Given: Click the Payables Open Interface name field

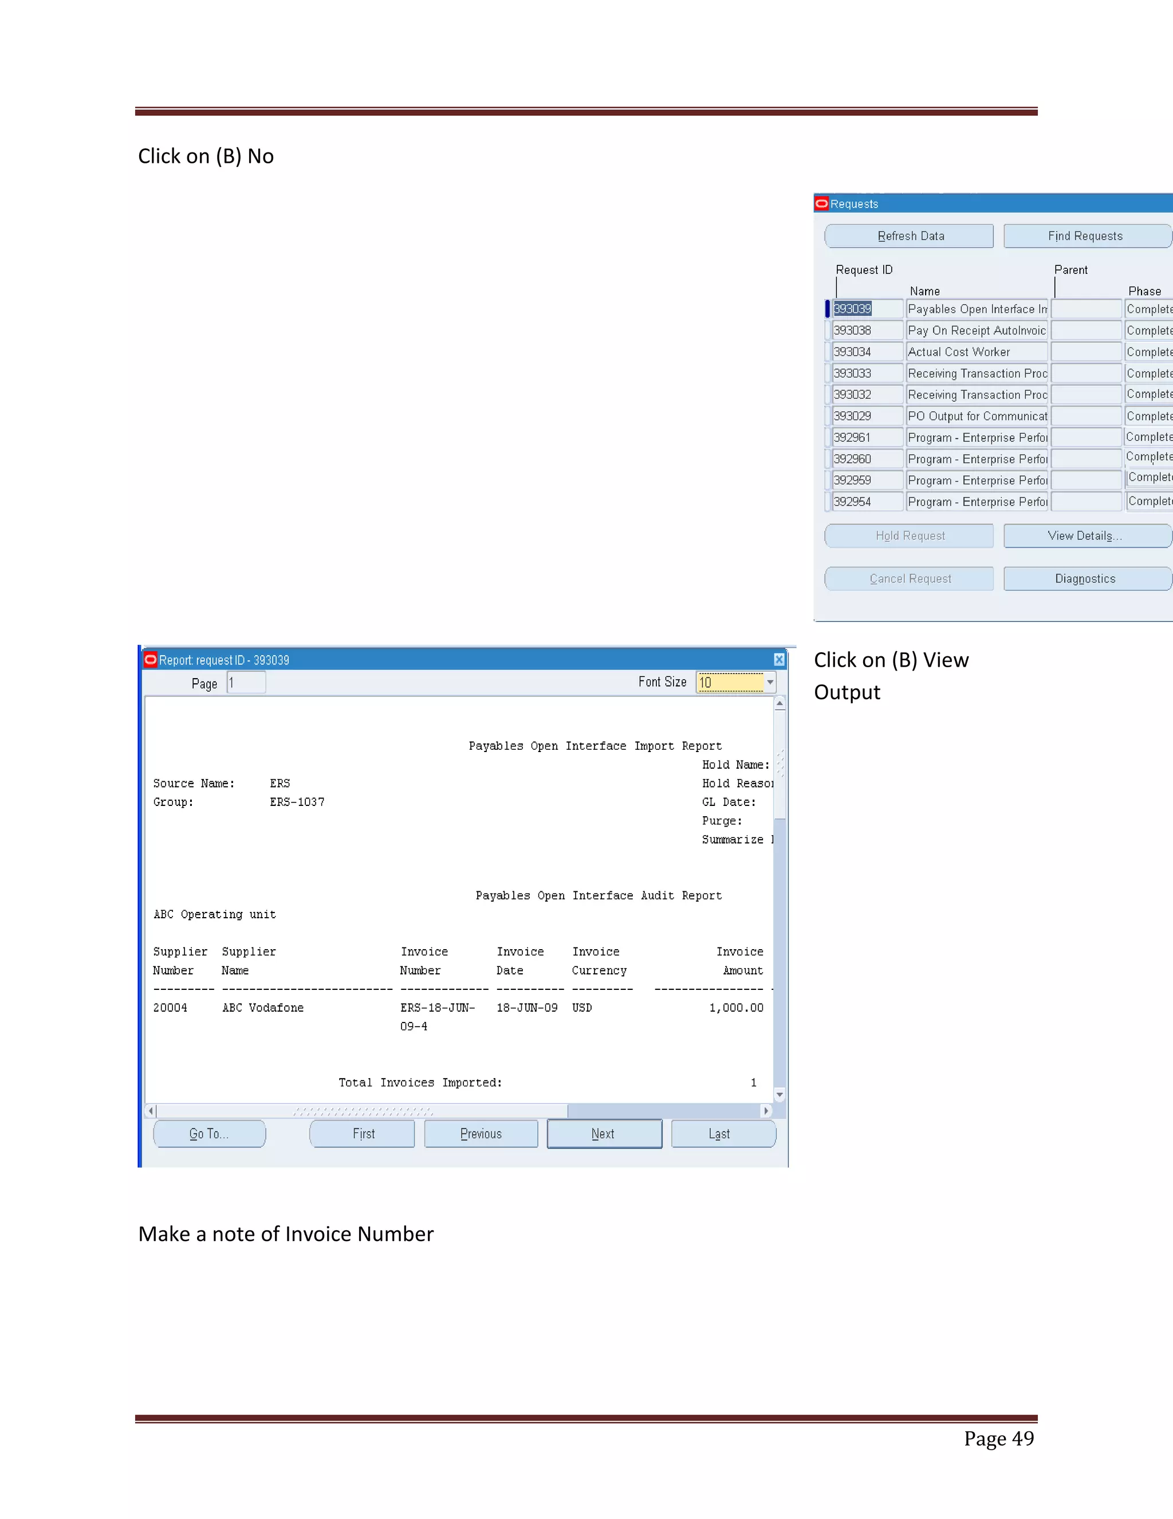Looking at the screenshot, I should pos(977,309).
